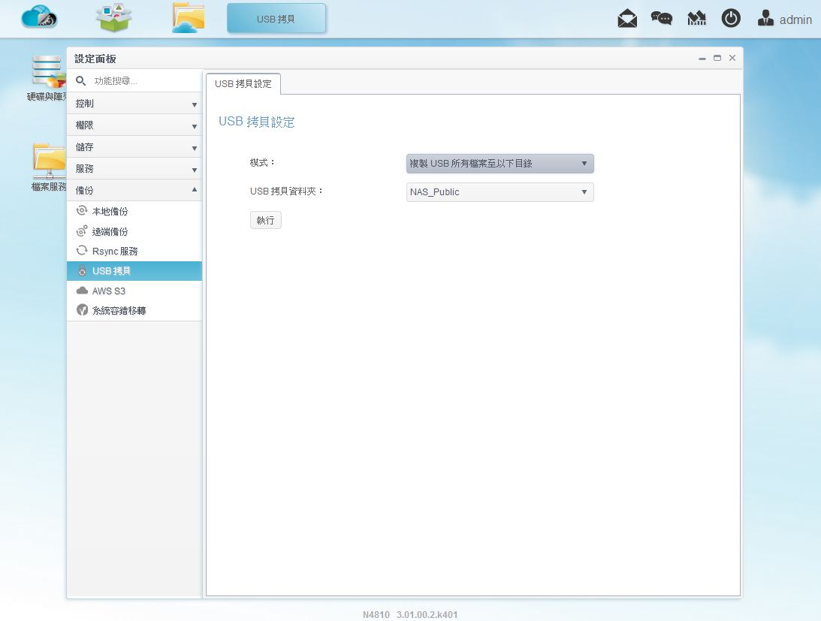The image size is (821, 621).
Task: Open Rsync 服務 in sidebar
Action: pos(134,252)
